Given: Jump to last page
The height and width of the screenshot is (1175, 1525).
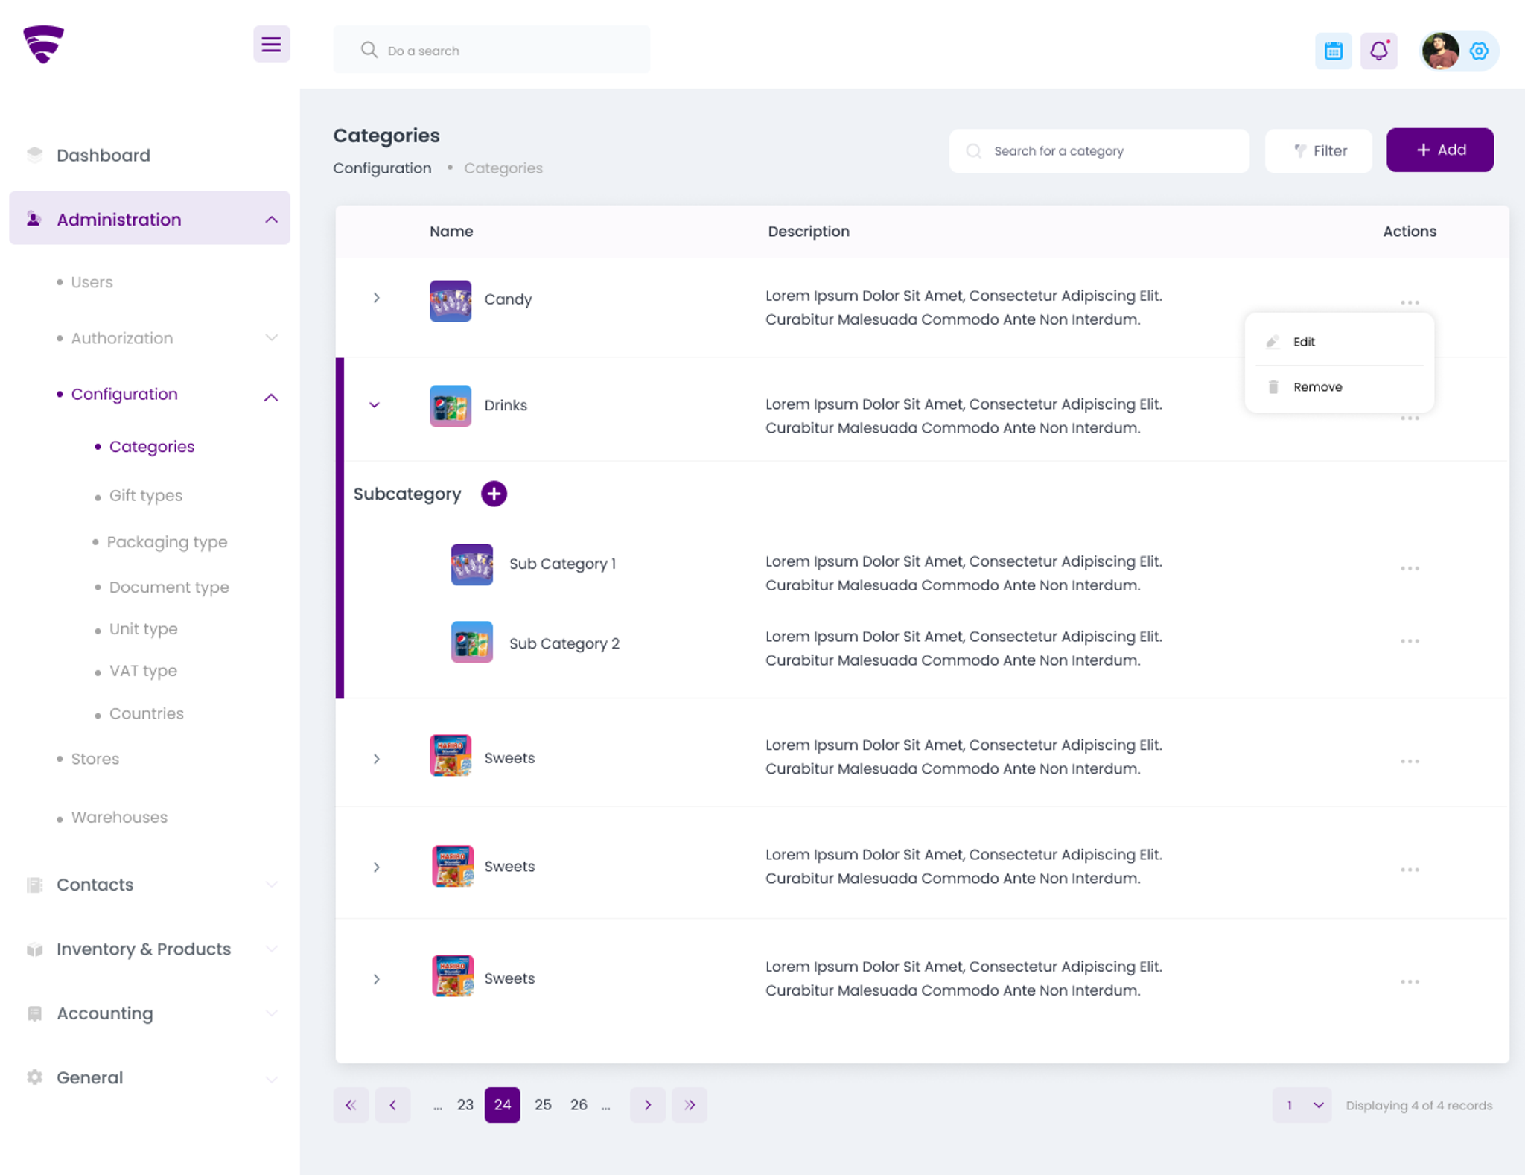Looking at the screenshot, I should [690, 1105].
